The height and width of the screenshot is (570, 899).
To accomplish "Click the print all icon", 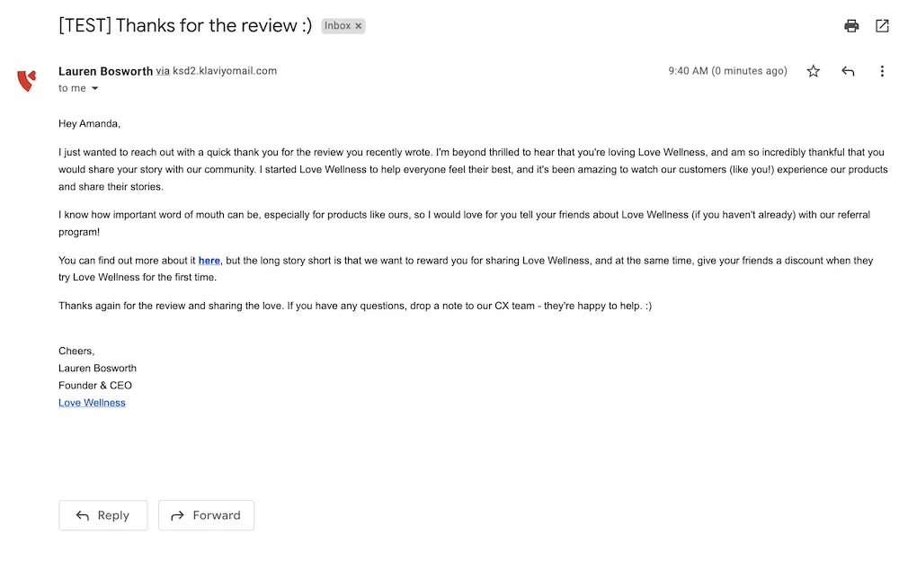I will point(851,26).
